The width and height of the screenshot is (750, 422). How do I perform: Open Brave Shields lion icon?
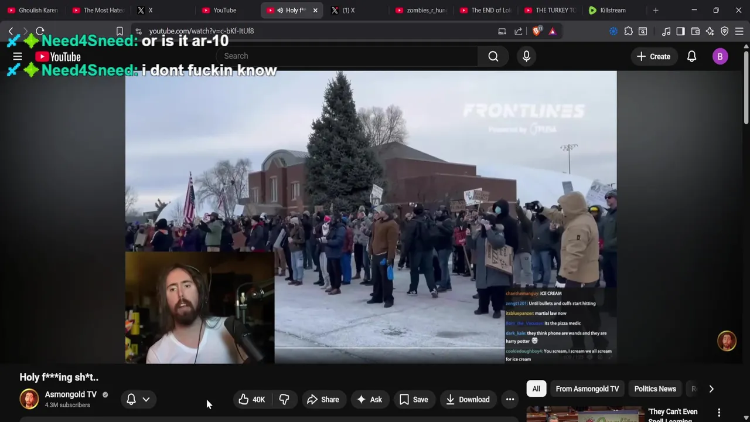tap(537, 31)
